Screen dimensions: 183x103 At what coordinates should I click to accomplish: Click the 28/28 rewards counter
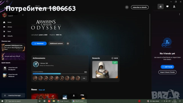[115, 58]
